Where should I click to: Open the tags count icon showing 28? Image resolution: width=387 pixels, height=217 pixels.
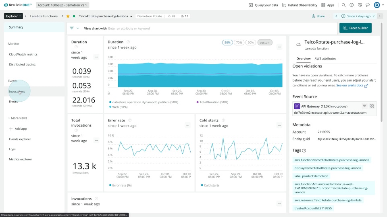[x=171, y=16]
